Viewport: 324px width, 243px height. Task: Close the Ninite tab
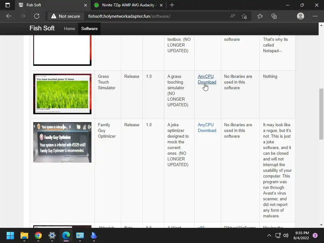coord(161,5)
